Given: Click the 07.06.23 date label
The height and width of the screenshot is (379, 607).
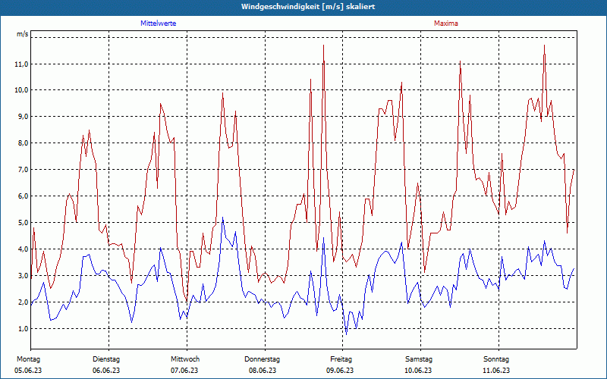Looking at the screenshot, I should coord(184,371).
